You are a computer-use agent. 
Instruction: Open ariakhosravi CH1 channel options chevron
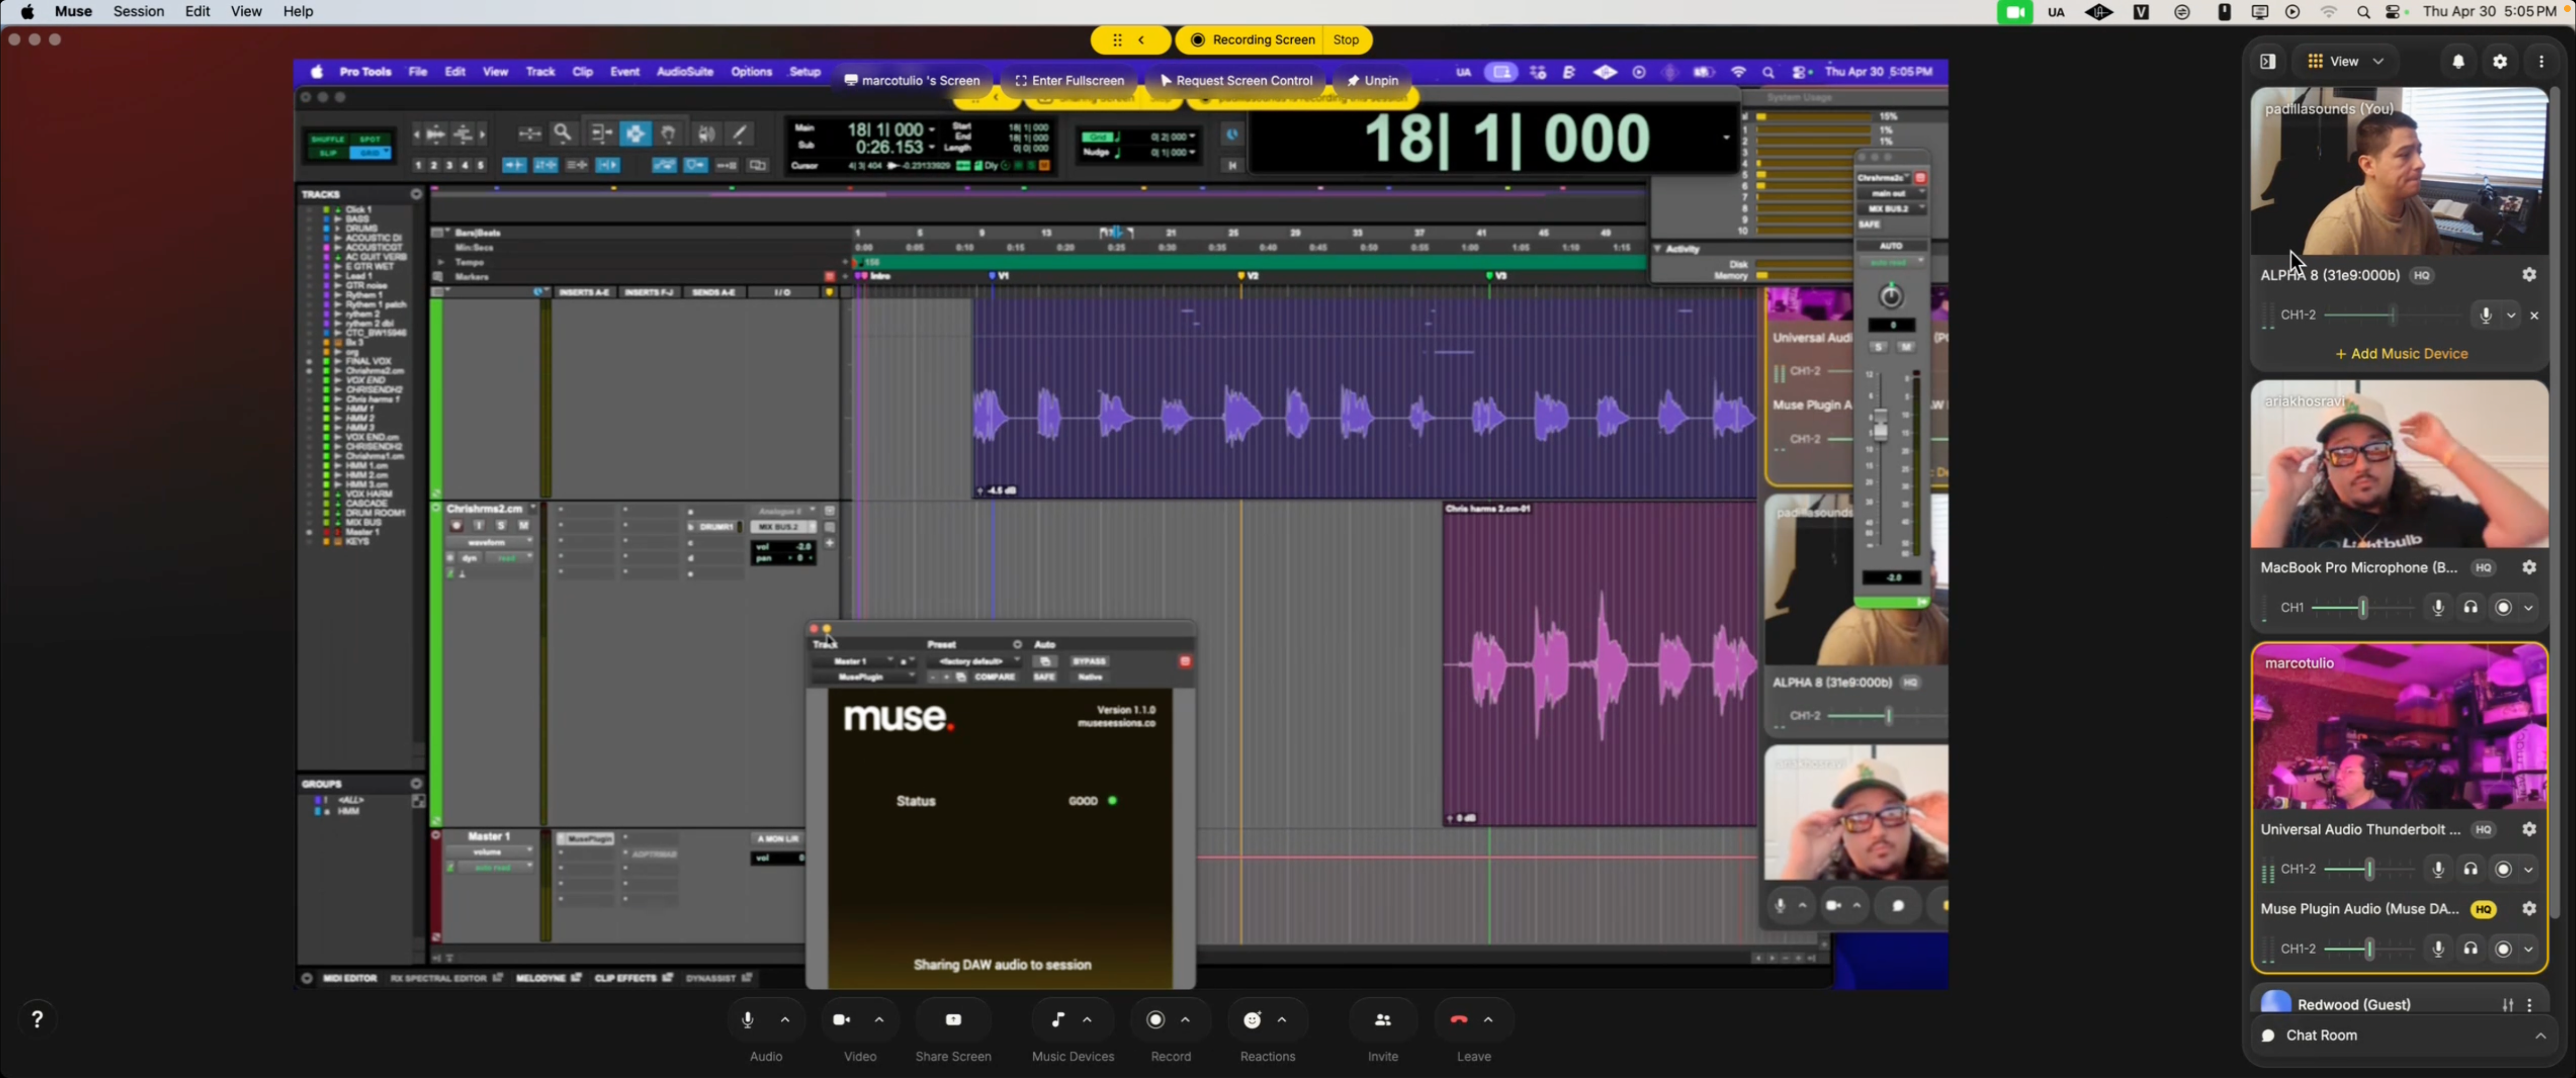2528,607
